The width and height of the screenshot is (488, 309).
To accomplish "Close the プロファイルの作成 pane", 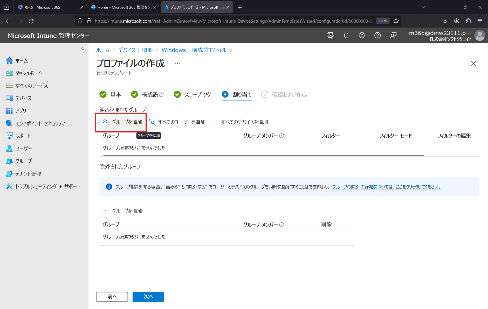I will pos(473,64).
